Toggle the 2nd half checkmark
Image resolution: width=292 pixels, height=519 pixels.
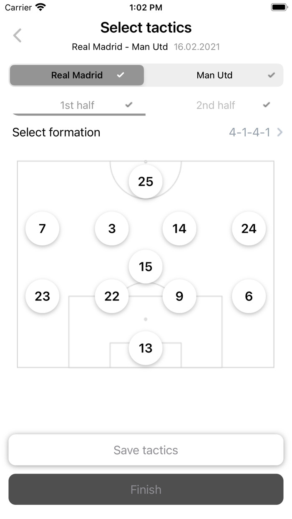[x=266, y=105]
